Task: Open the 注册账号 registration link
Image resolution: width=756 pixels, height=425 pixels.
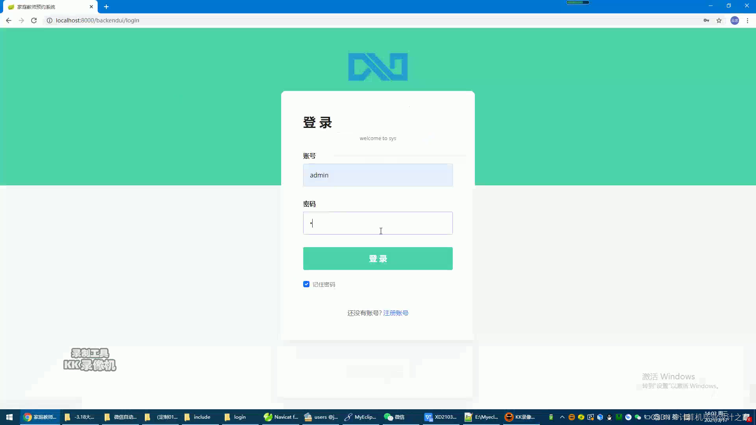Action: 396,313
